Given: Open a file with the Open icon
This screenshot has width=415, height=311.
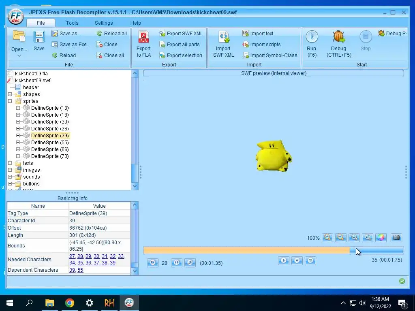Looking at the screenshot, I should click(x=19, y=37).
